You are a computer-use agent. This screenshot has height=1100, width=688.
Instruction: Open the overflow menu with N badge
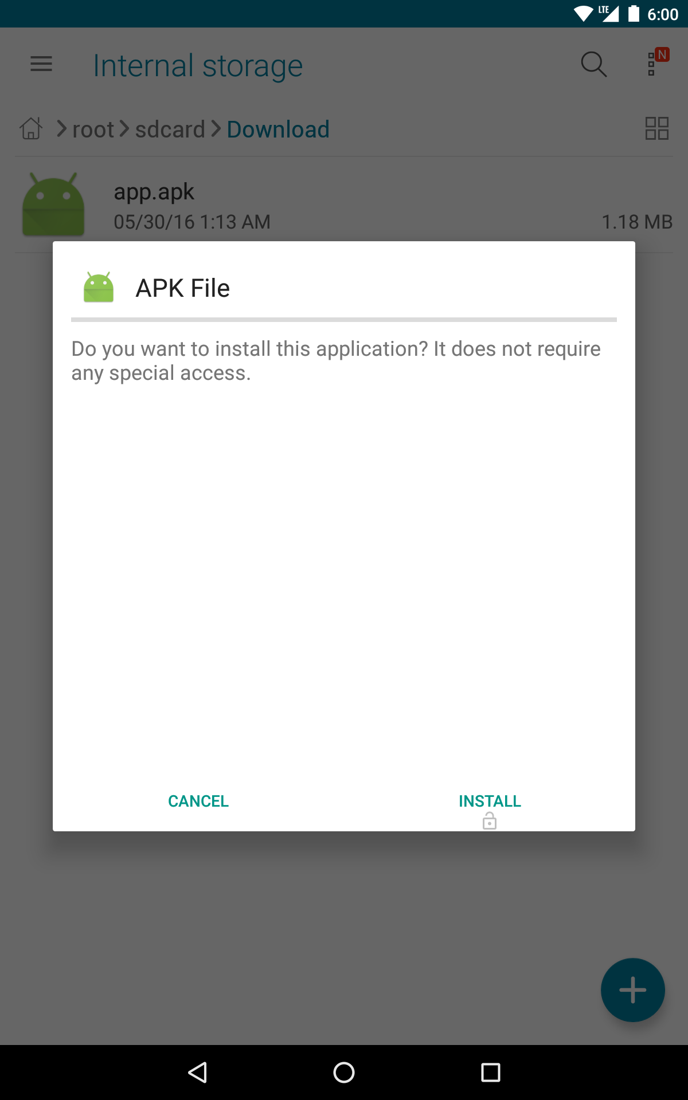[x=657, y=62]
